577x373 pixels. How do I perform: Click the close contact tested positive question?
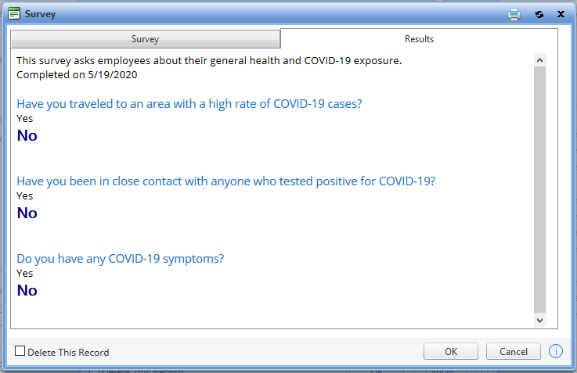point(226,181)
